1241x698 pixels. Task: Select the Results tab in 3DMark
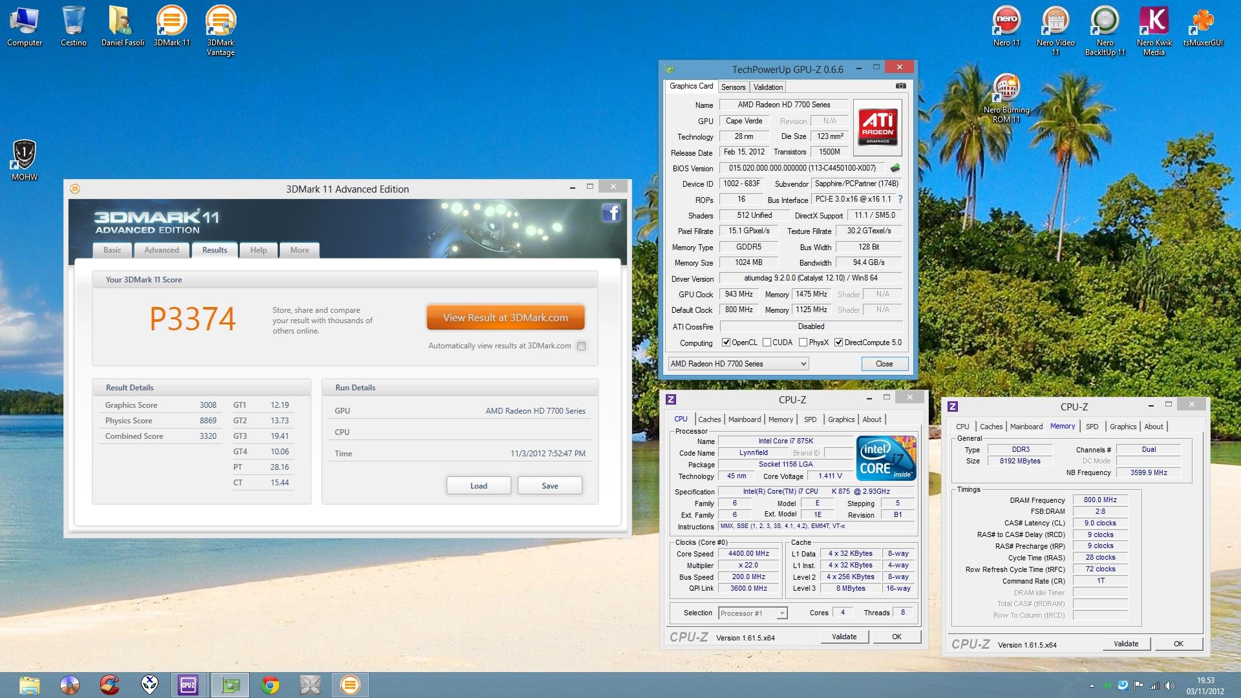[215, 250]
